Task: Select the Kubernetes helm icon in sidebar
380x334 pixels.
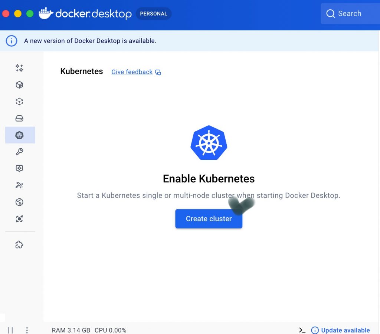Action: coord(20,135)
